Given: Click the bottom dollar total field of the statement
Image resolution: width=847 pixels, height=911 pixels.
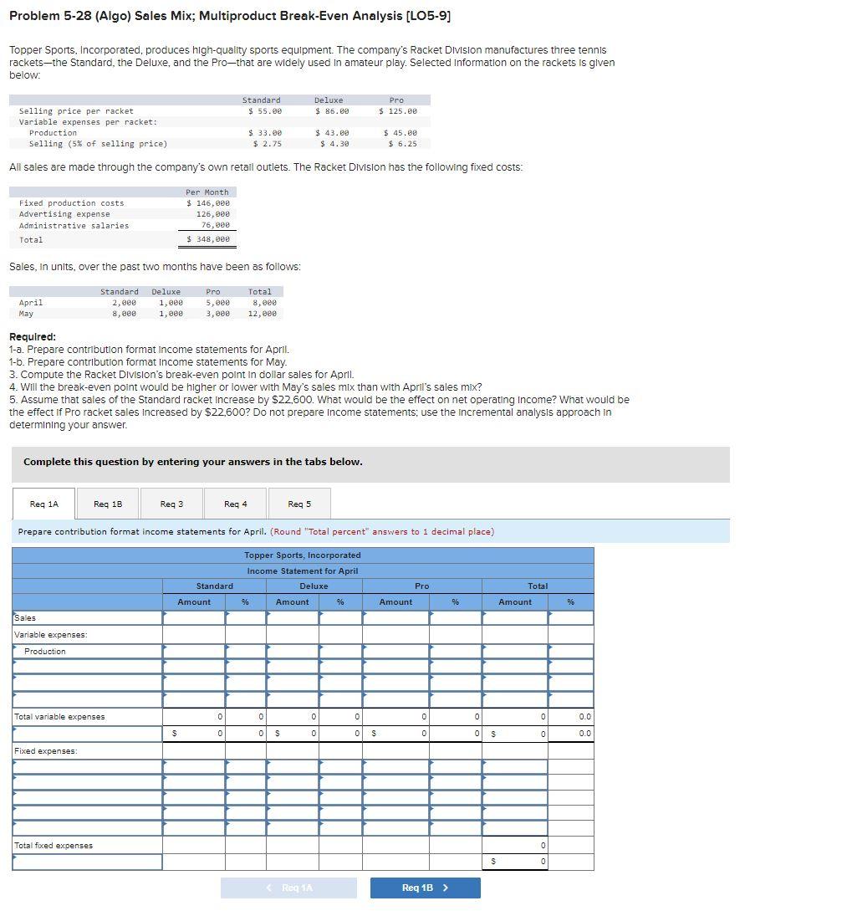Looking at the screenshot, I should pyautogui.click(x=515, y=862).
